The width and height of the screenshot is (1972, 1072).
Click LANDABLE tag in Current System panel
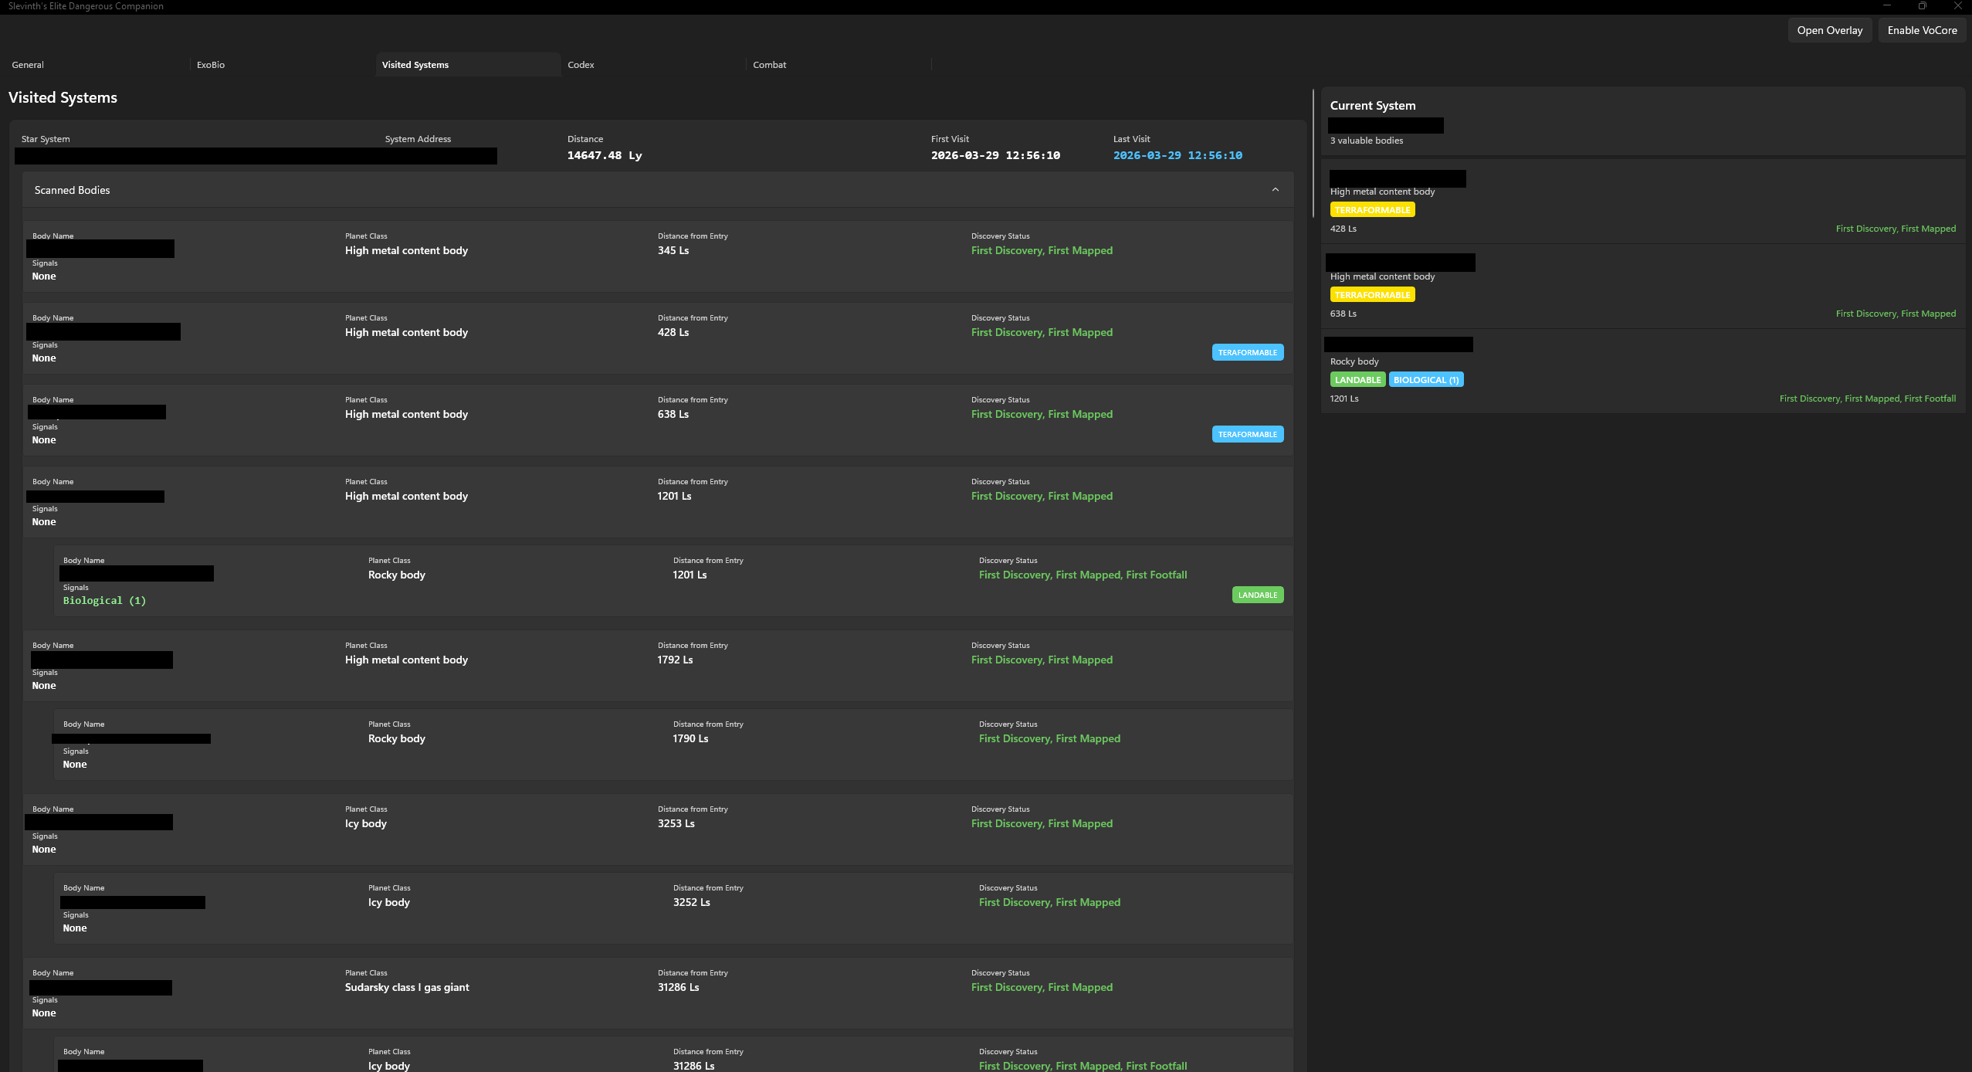1357,380
